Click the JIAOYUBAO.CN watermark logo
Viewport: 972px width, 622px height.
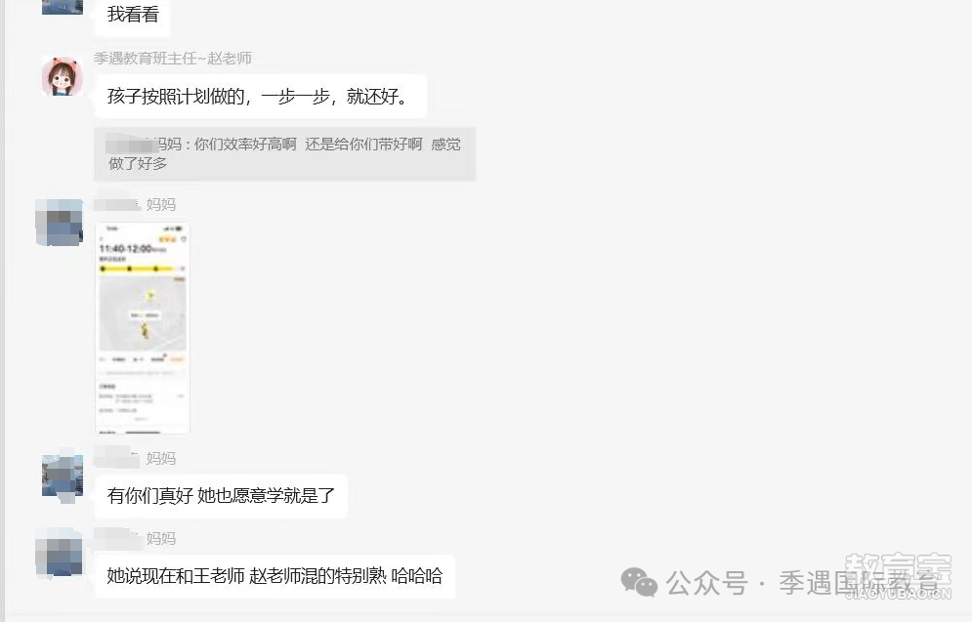[x=898, y=577]
